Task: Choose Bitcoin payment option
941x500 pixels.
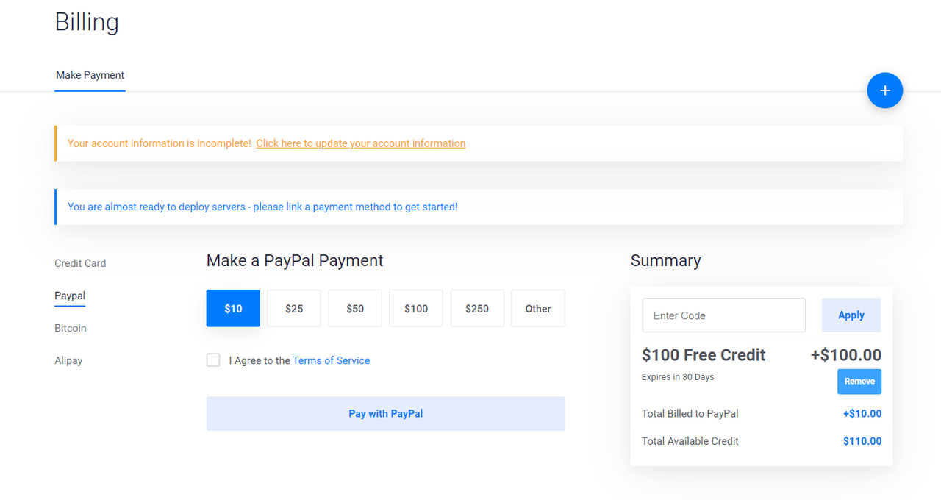Action: [x=71, y=328]
